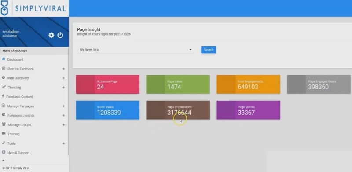
Task: Expand Manage Fanpages plus sign
Action: click(x=64, y=106)
